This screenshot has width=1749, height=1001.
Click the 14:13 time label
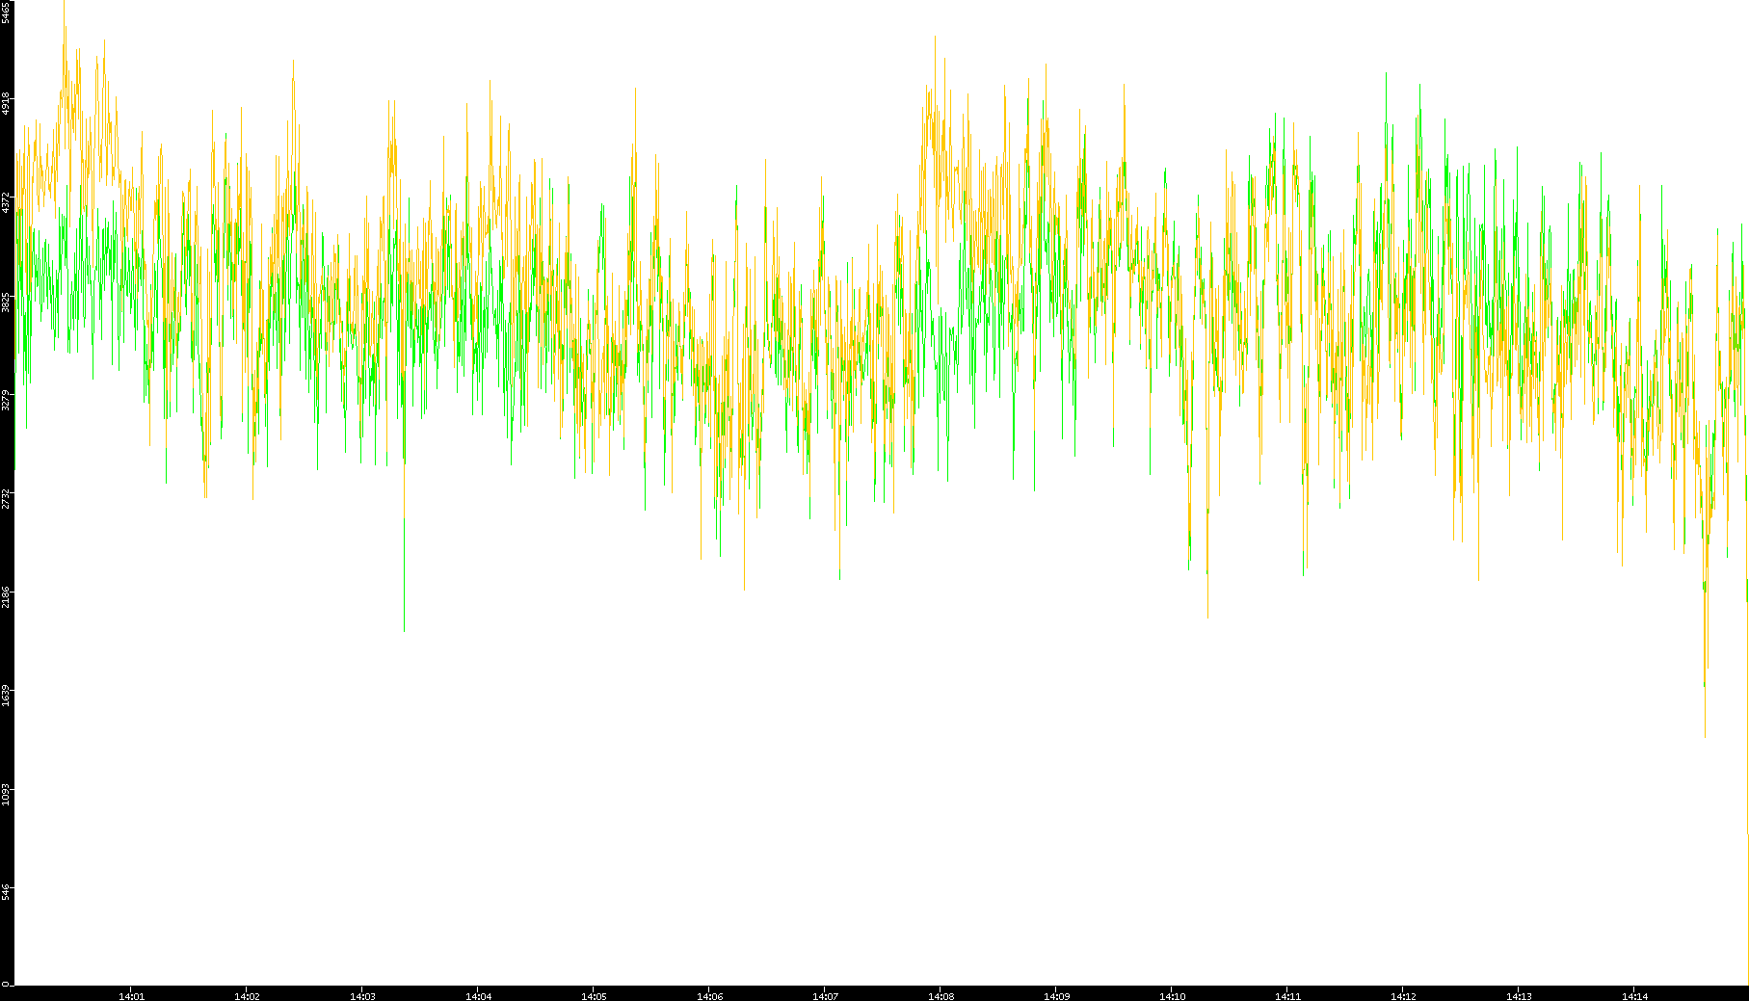[x=1519, y=996]
